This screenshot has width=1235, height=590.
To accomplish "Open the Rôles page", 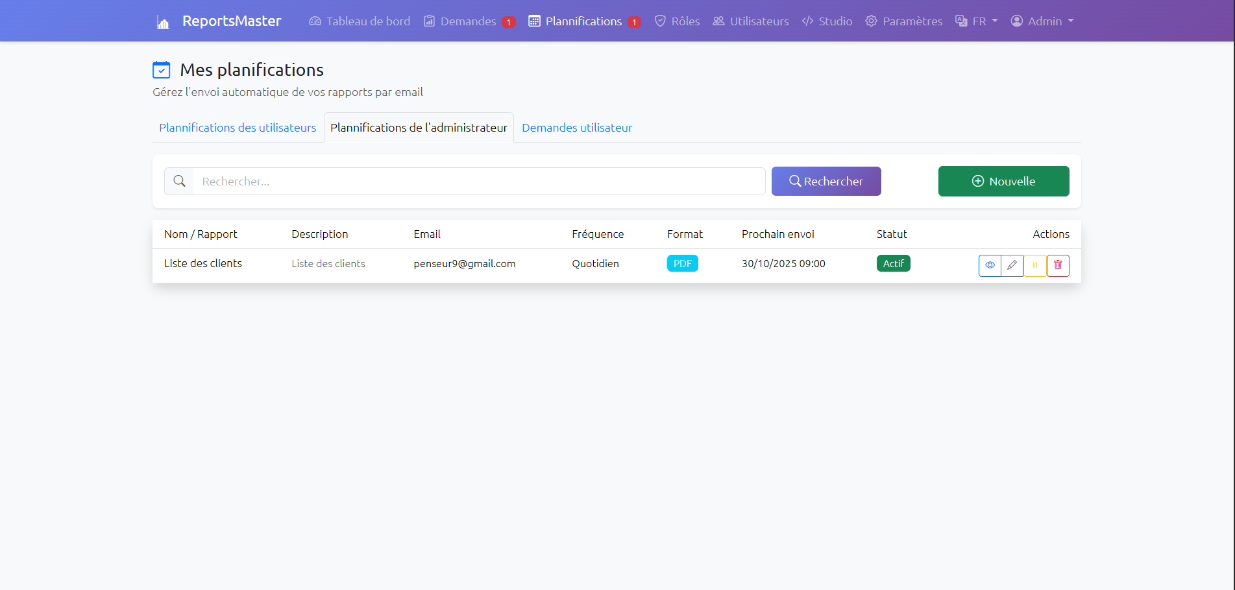I will coord(677,21).
